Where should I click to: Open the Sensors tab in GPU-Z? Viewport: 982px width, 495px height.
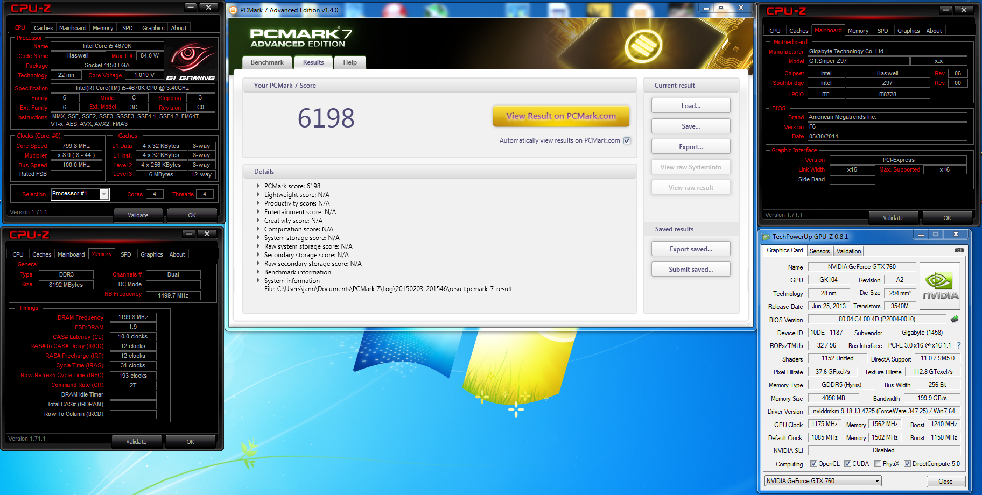pyautogui.click(x=819, y=251)
